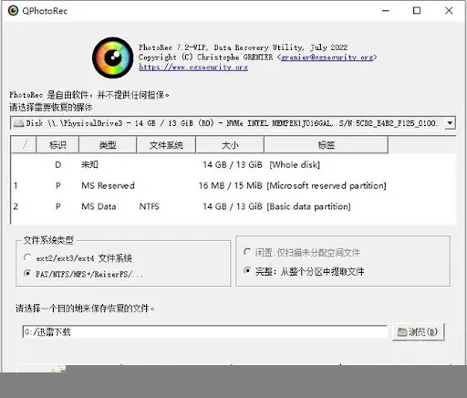The width and height of the screenshot is (467, 398).
Task: Click the [Microsoft reserved partition] label
Action: click(x=327, y=185)
